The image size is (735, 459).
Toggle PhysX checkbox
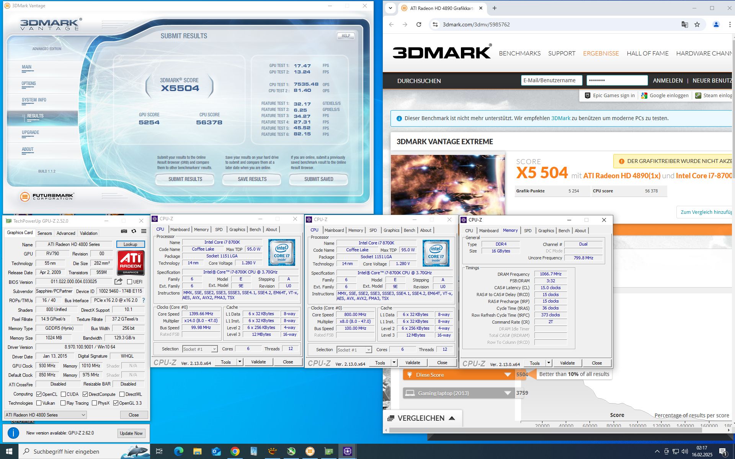(x=94, y=403)
